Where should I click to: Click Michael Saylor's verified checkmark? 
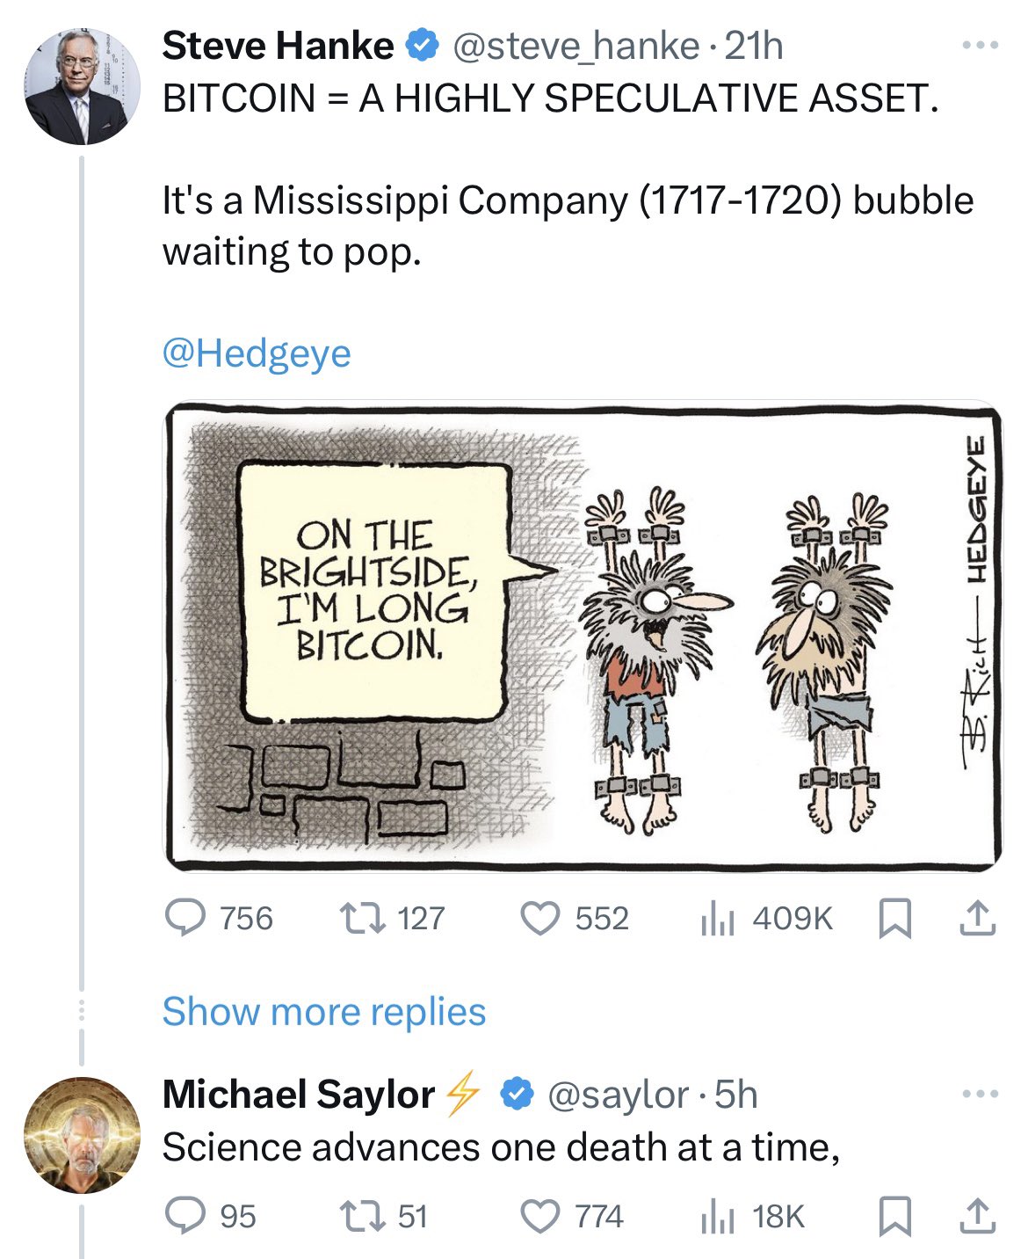pyautogui.click(x=517, y=1093)
